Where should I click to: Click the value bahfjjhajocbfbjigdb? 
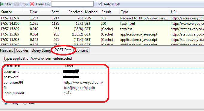coord(79,88)
